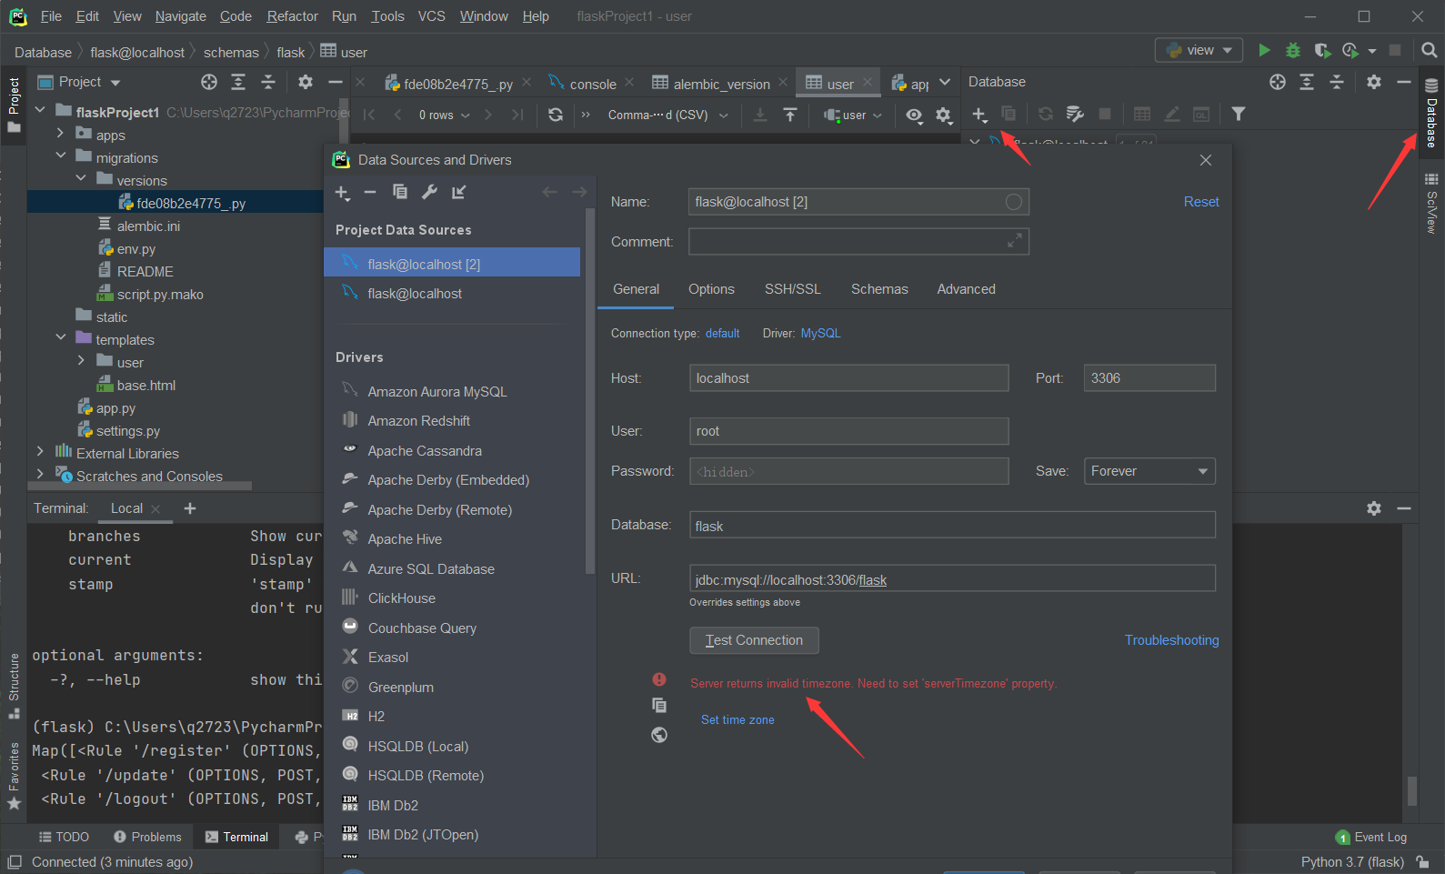Remove the selected data source
Screen dimensions: 1445x874
(x=370, y=192)
